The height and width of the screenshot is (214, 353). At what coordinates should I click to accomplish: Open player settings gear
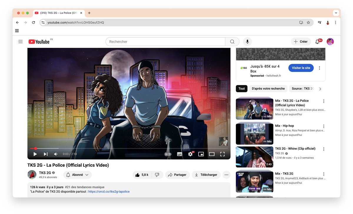pos(190,154)
